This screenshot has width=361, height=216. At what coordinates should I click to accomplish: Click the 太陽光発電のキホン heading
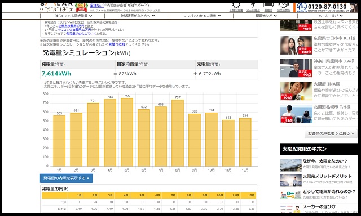click(305, 149)
